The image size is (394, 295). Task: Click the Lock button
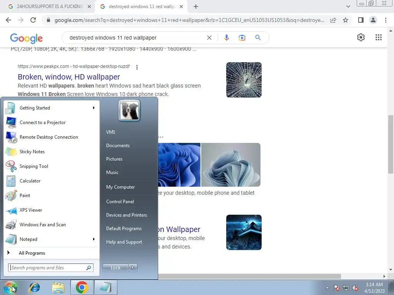pos(115,268)
